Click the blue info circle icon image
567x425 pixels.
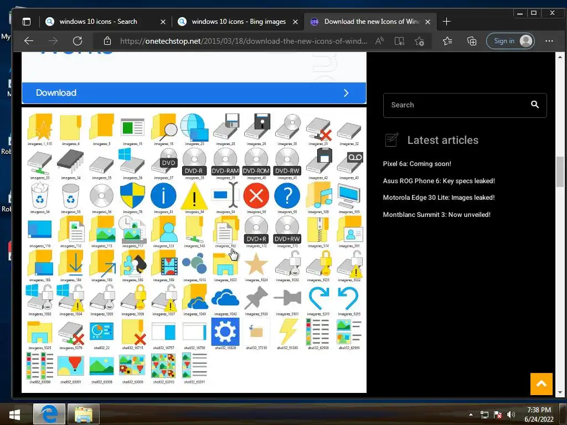(x=163, y=196)
